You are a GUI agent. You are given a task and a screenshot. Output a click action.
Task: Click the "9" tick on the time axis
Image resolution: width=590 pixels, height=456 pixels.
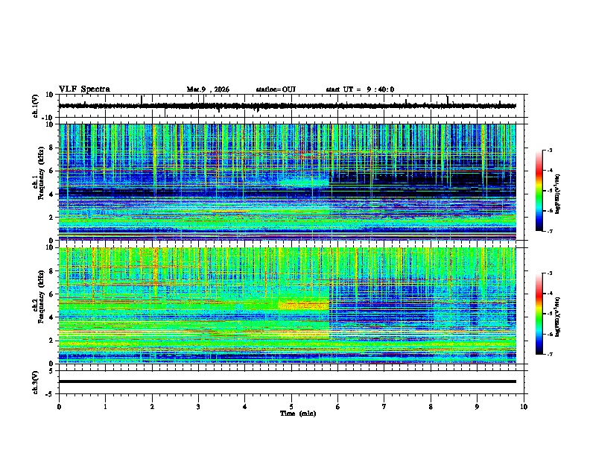click(x=477, y=407)
